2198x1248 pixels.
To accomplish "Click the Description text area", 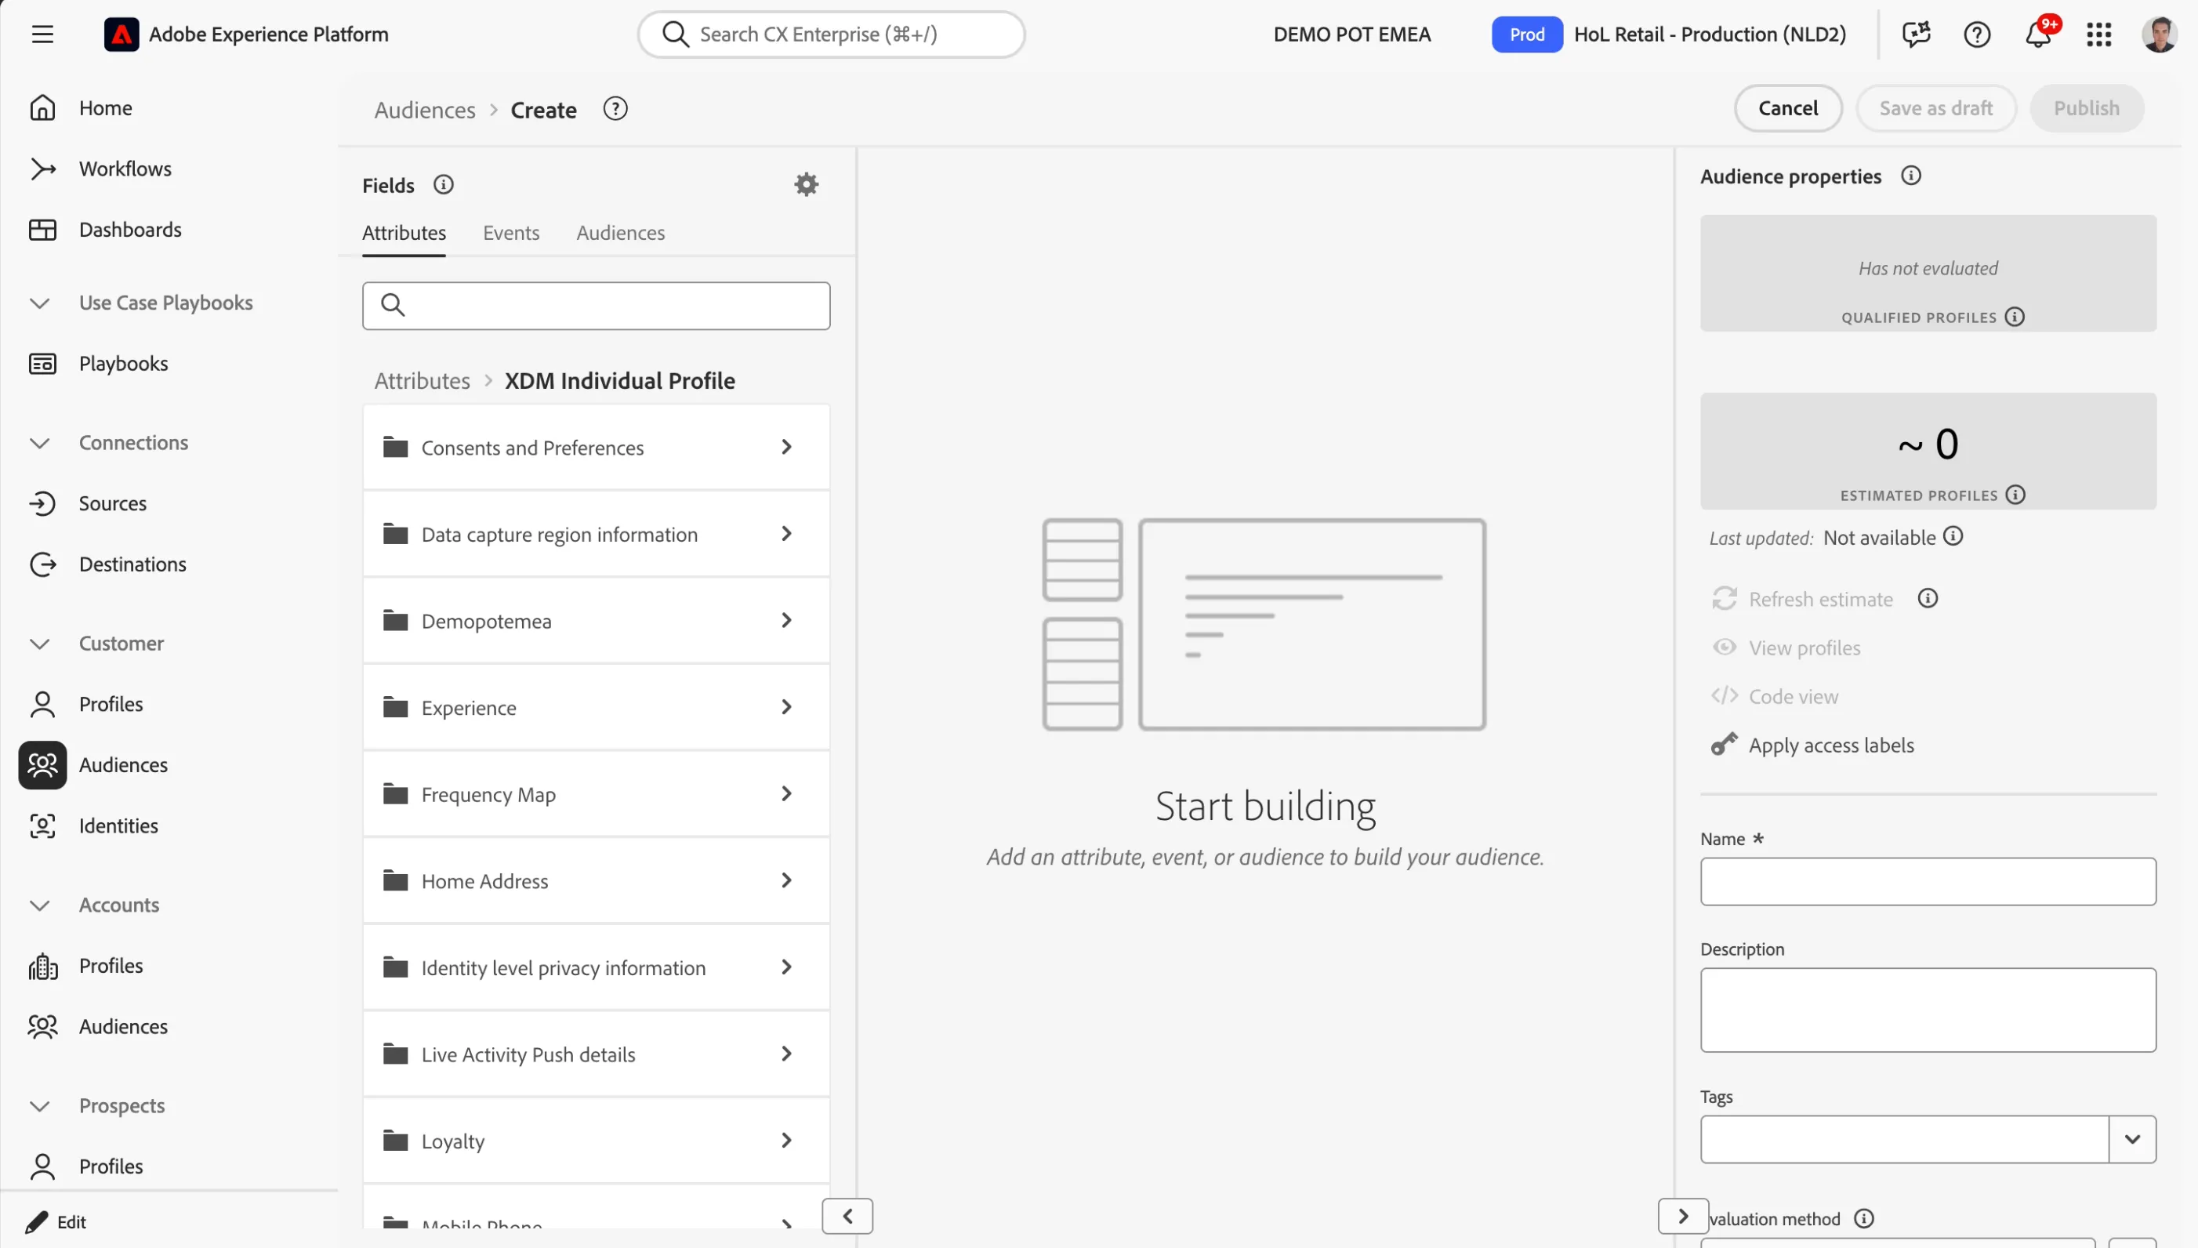I will pos(1928,1010).
